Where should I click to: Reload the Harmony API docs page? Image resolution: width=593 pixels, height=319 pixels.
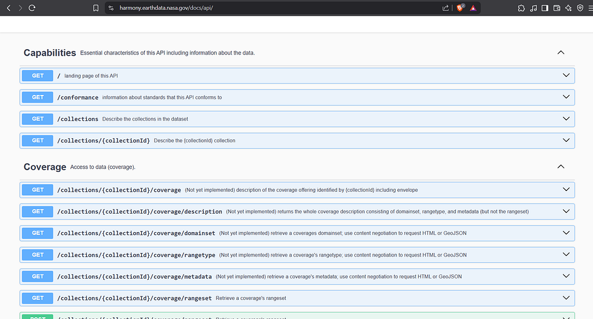32,8
